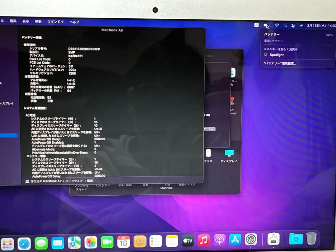Viewport: 336px width, 252px height.
Task: Click the System Information icon in the Dock
Action: tap(273, 239)
